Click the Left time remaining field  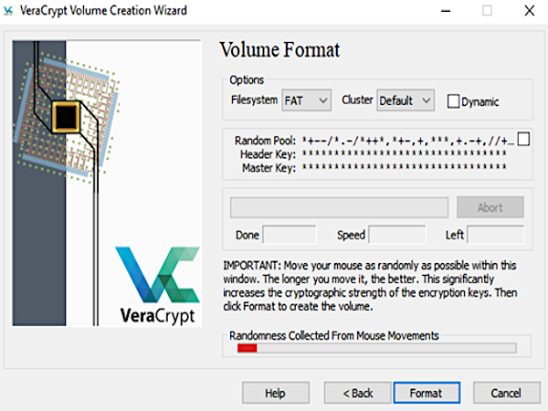pyautogui.click(x=495, y=236)
